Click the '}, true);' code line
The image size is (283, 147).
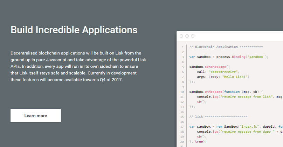click(x=198, y=142)
